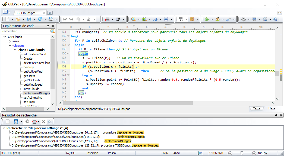284x156 pixels.
Task: Expand the uses tree node
Action: (10, 41)
